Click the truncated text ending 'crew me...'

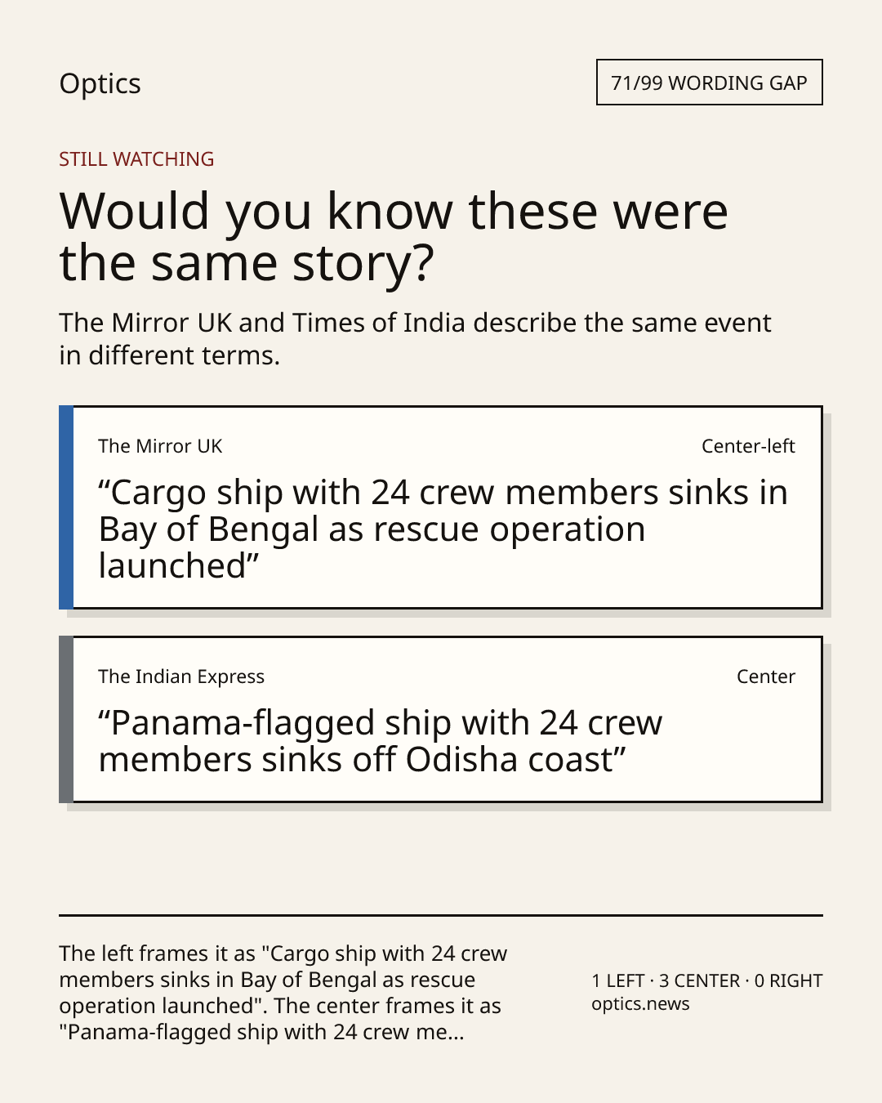261,1032
